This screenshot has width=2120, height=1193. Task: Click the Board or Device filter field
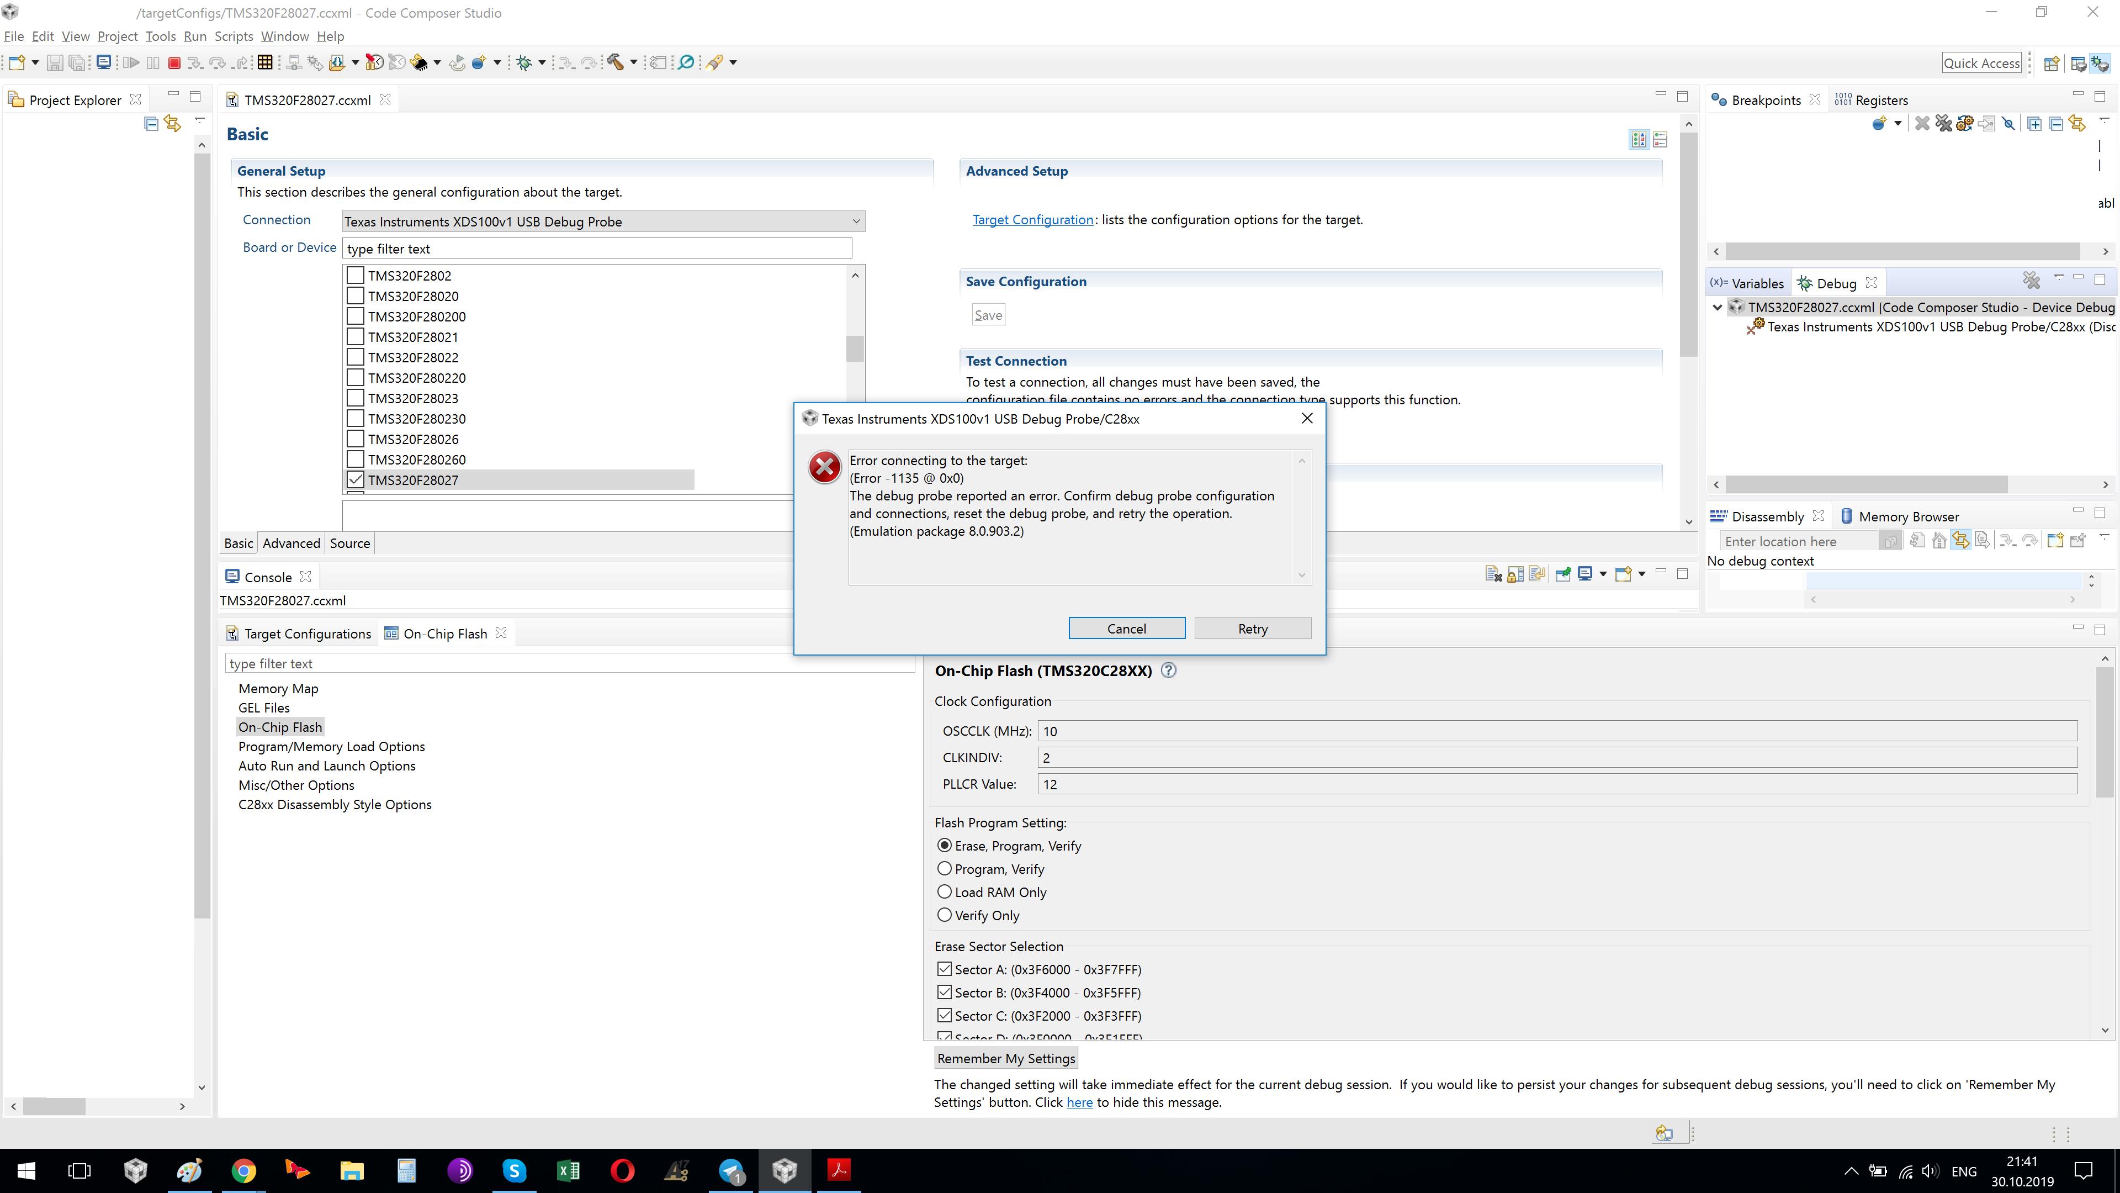[597, 249]
